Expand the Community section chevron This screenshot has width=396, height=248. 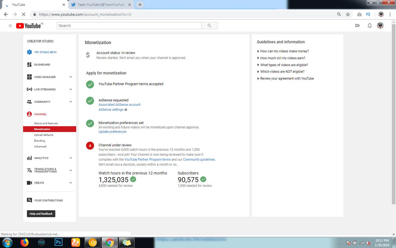click(71, 102)
